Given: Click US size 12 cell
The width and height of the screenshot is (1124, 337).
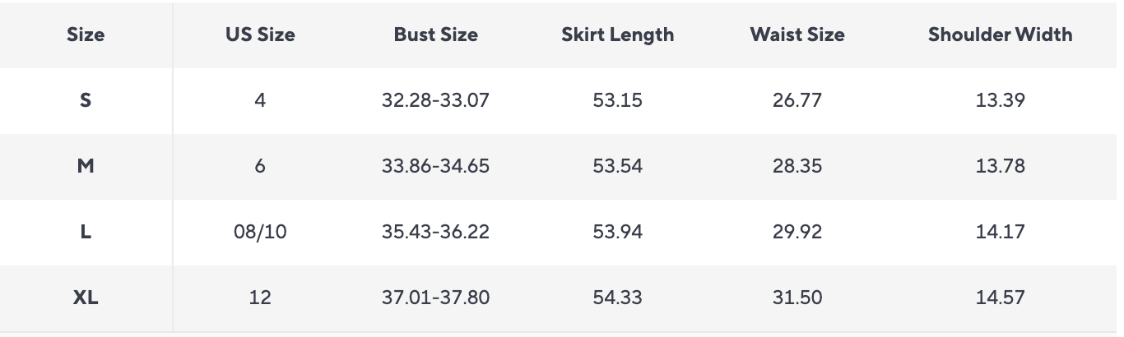Looking at the screenshot, I should (x=260, y=298).
